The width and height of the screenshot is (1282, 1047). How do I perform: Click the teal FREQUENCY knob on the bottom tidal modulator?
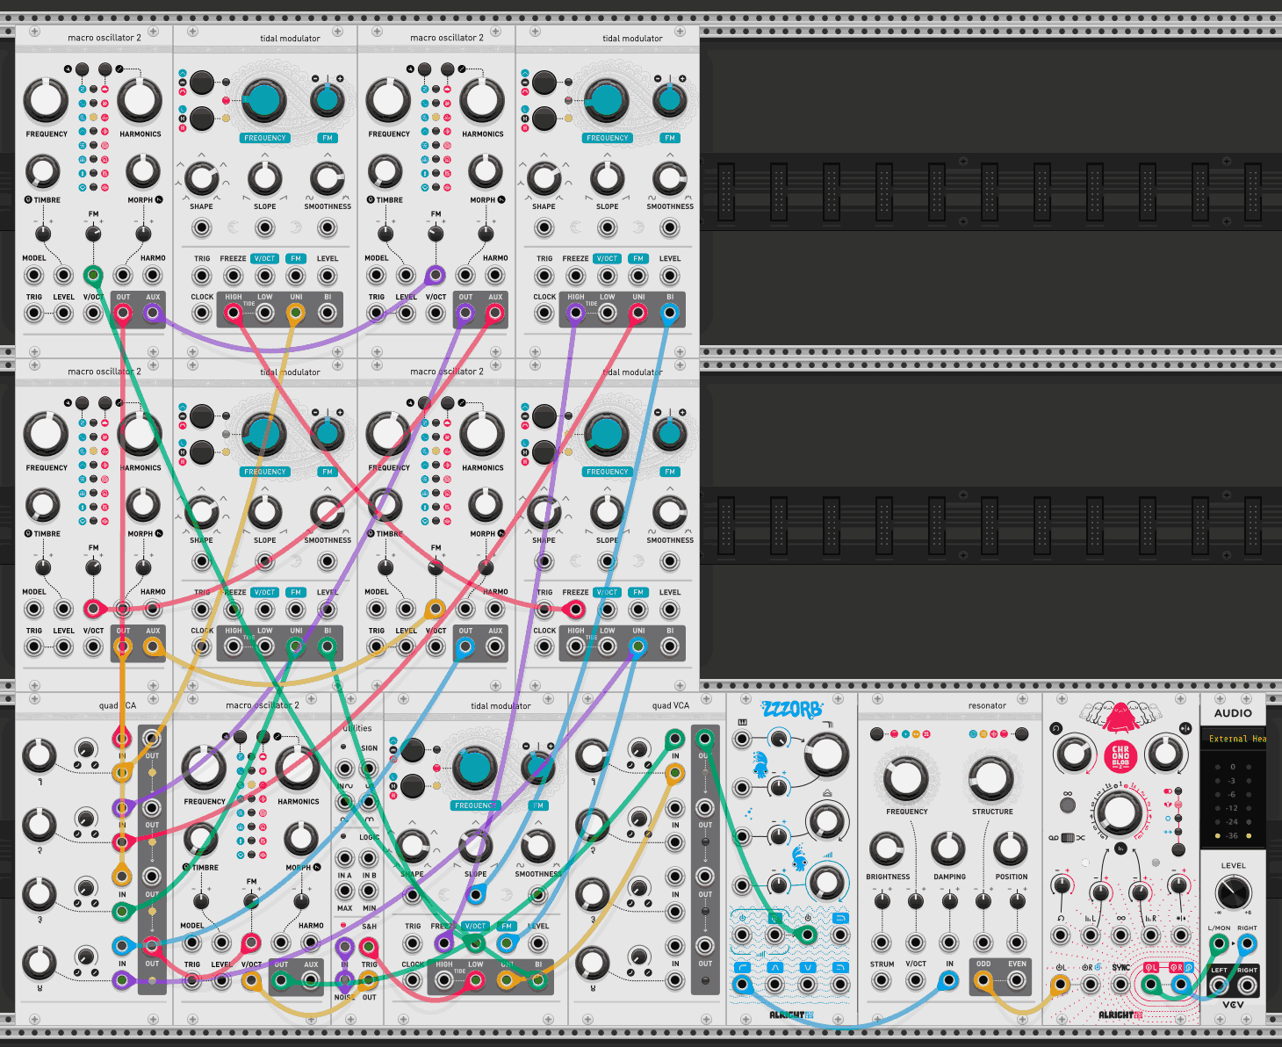pyautogui.click(x=474, y=768)
